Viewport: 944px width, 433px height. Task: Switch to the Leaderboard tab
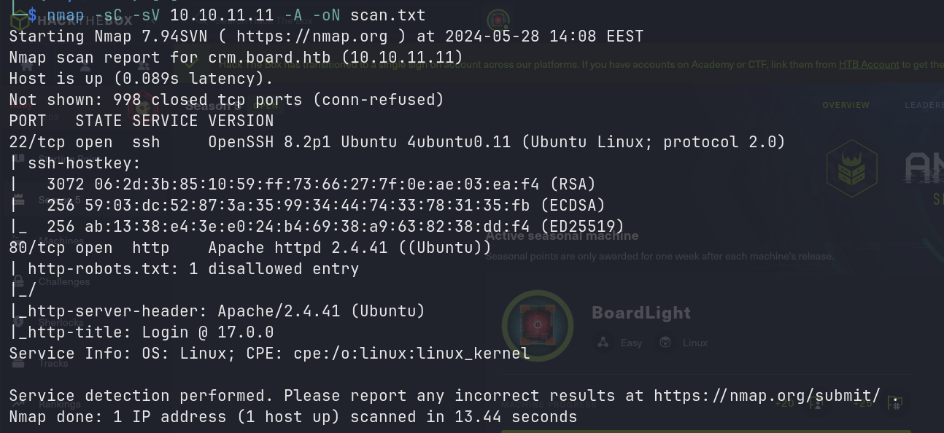(924, 105)
